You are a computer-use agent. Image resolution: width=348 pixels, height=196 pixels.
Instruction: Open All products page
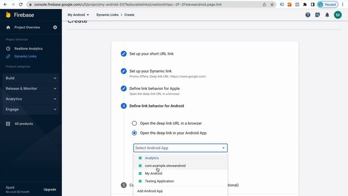click(24, 124)
